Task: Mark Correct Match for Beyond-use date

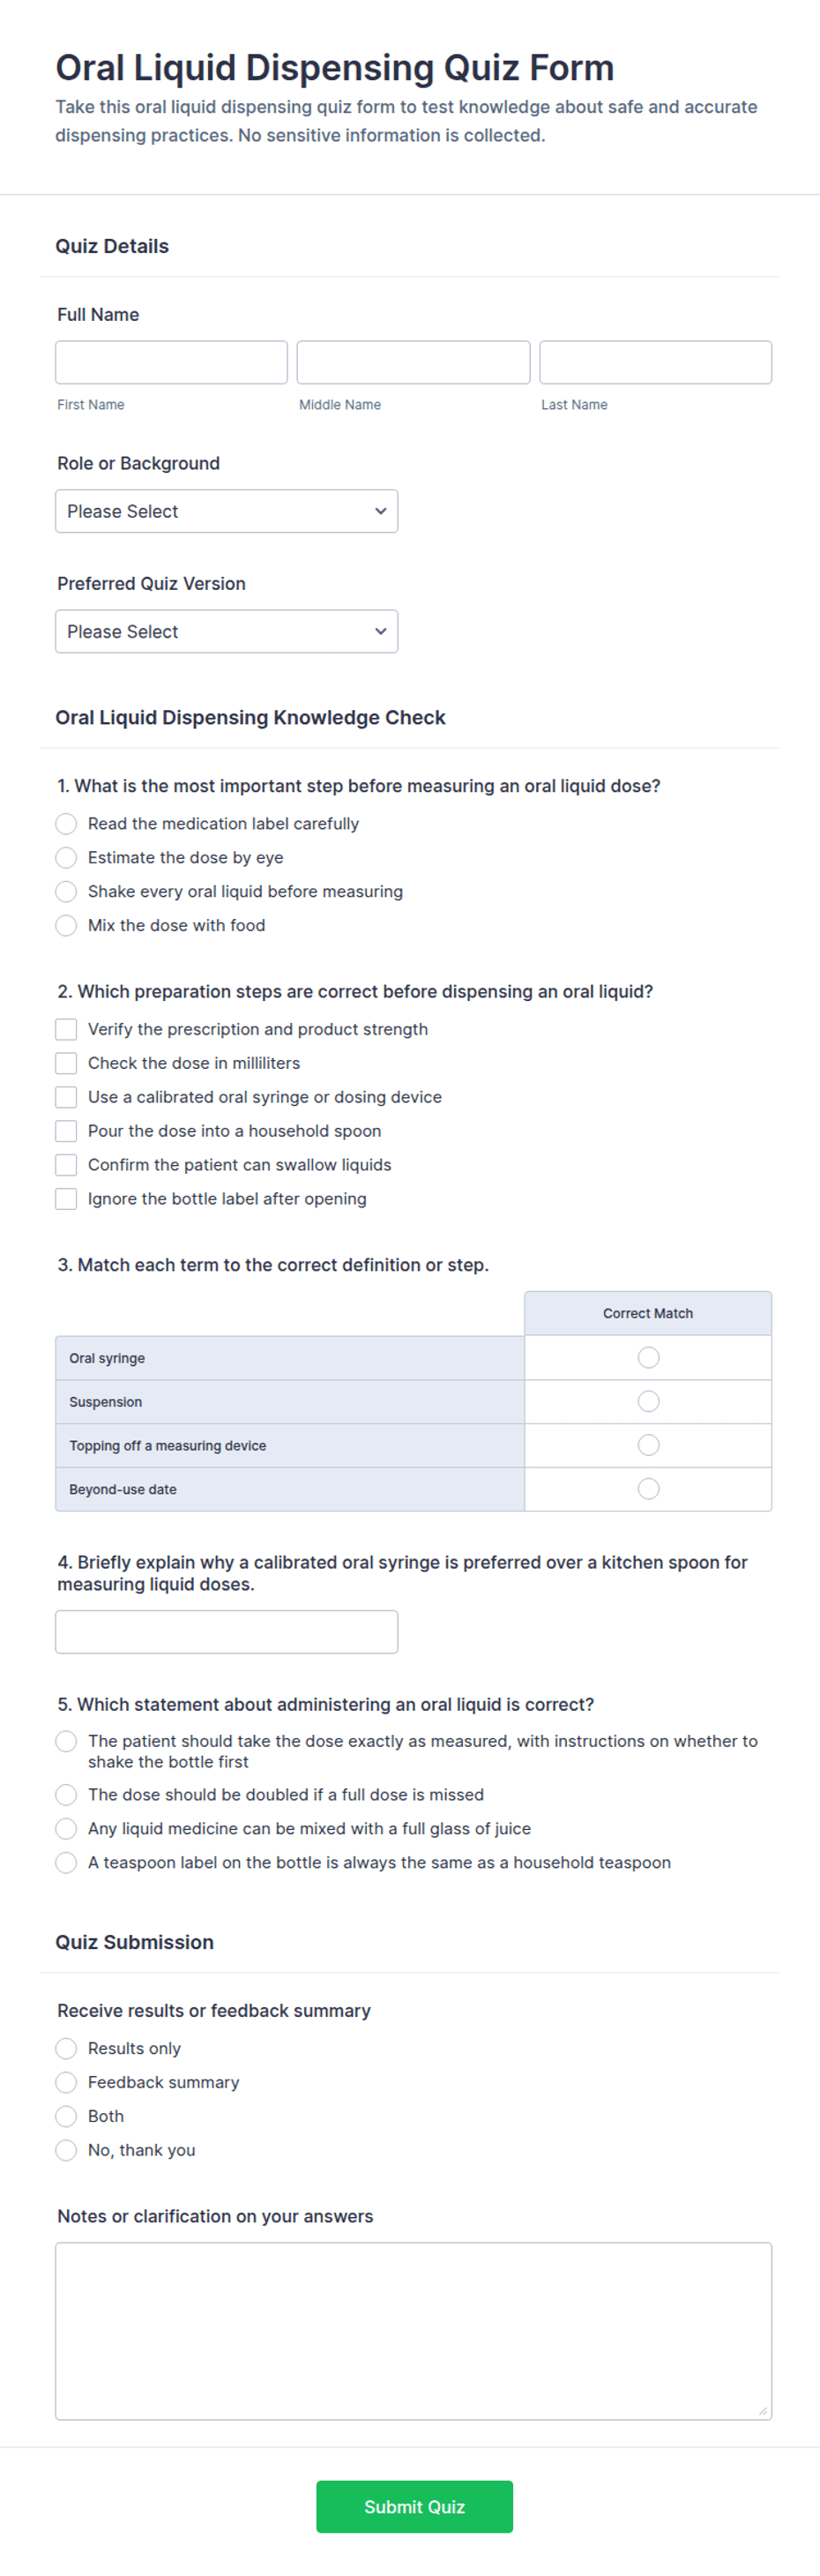Action: (x=648, y=1489)
